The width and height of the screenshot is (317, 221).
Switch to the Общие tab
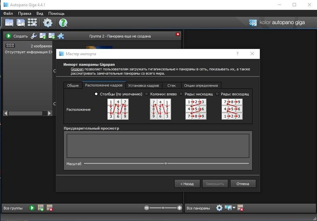73,85
